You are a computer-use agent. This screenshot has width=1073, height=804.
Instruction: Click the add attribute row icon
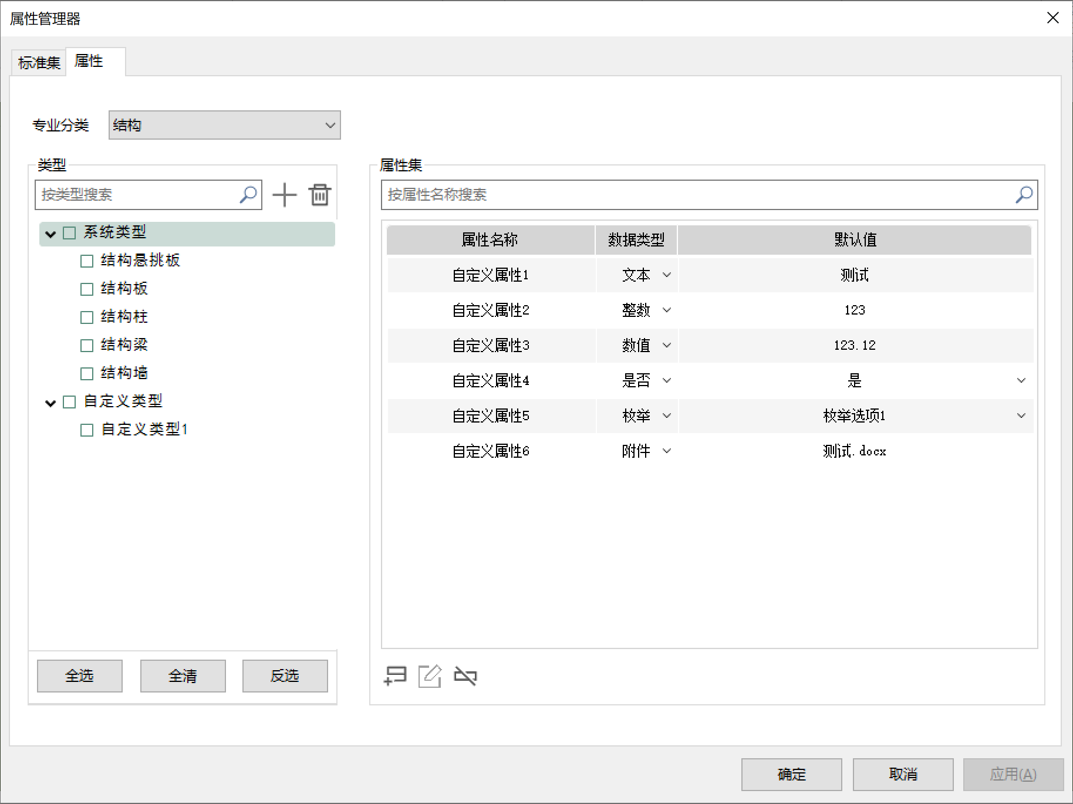pos(395,676)
